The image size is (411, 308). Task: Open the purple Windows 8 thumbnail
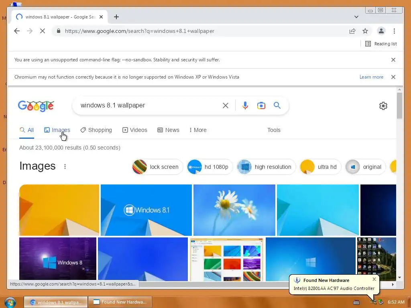click(x=58, y=259)
